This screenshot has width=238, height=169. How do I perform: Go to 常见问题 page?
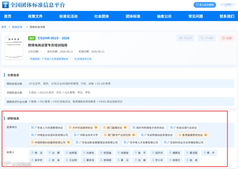[196, 16]
